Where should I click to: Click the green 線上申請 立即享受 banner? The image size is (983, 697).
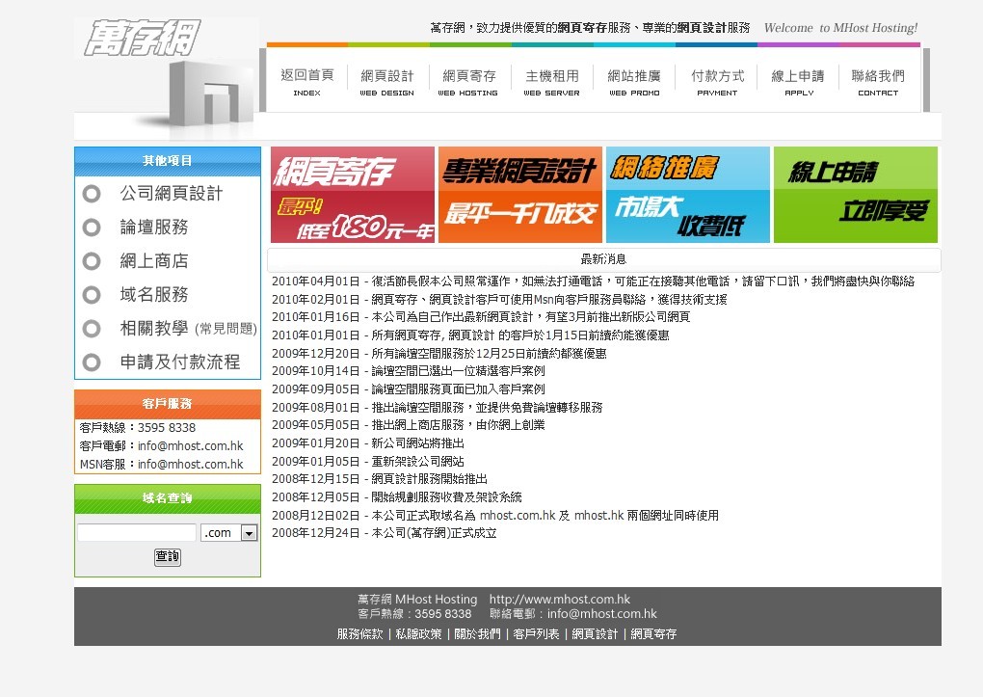click(856, 195)
